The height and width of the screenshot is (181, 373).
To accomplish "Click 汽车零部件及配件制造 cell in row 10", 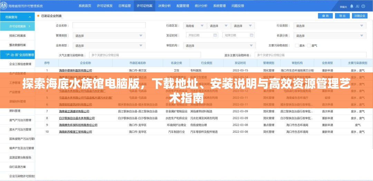I will point(204,132).
